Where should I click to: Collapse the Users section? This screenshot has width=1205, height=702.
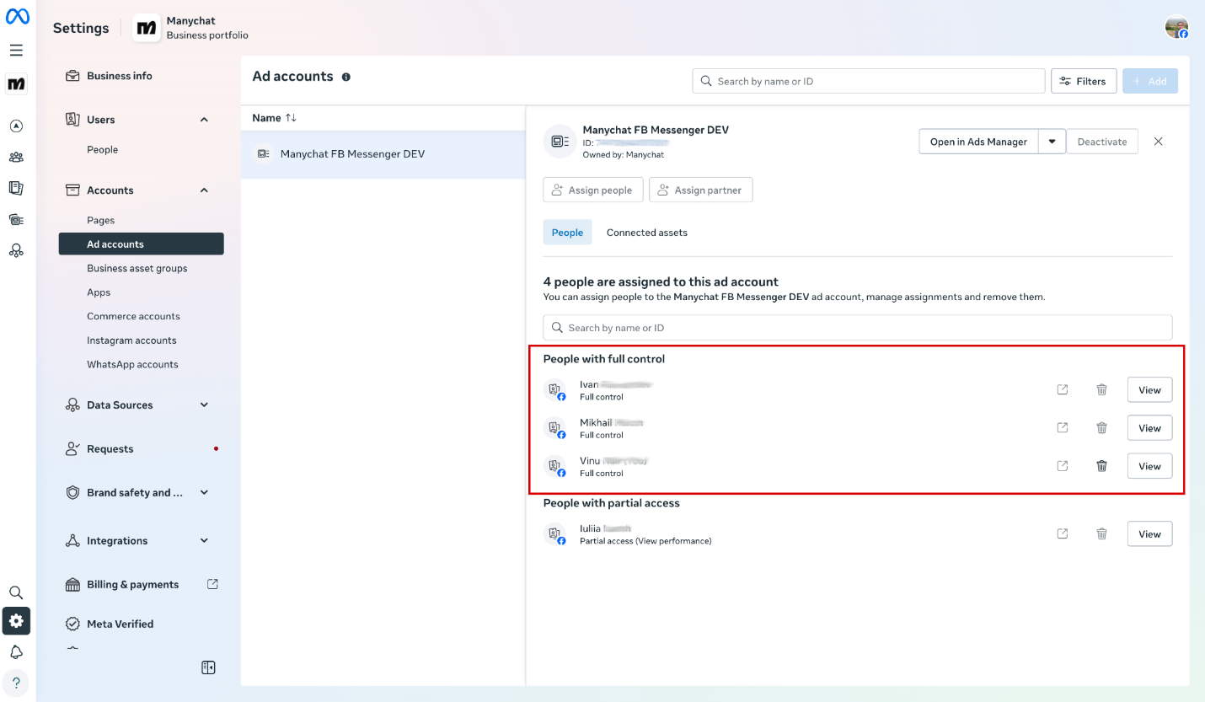click(204, 120)
